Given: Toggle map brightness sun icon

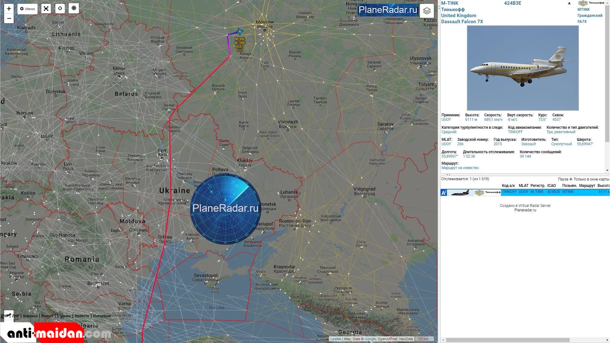Looking at the screenshot, I should click(74, 8).
